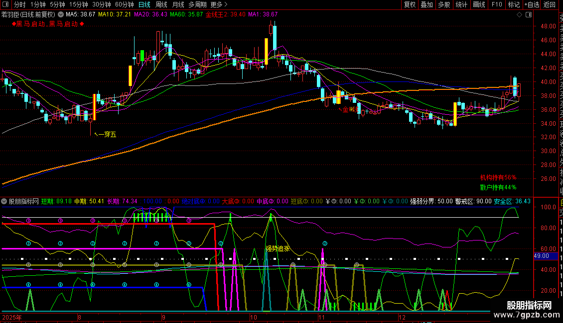Click the 标记 mark tool
Image resolution: width=563 pixels, height=323 pixels.
[513, 4]
